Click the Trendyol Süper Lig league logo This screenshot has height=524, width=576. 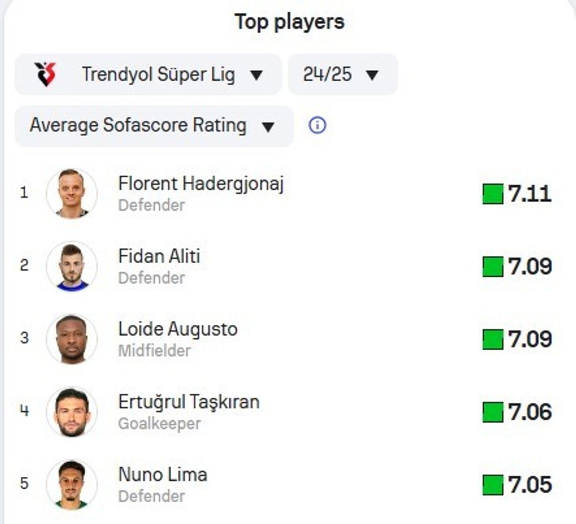45,75
